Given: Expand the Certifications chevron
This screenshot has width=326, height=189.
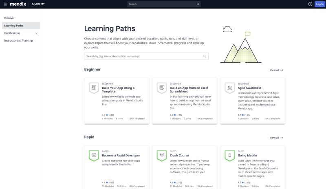Looking at the screenshot, I should click(x=36, y=33).
